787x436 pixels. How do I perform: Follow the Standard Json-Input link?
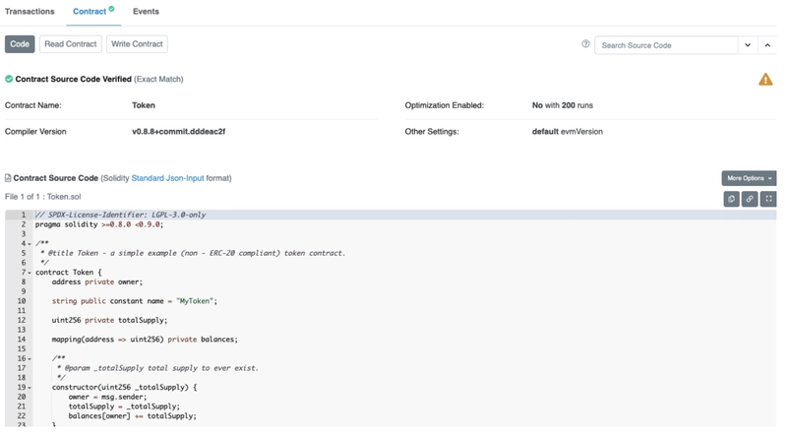pyautogui.click(x=167, y=178)
